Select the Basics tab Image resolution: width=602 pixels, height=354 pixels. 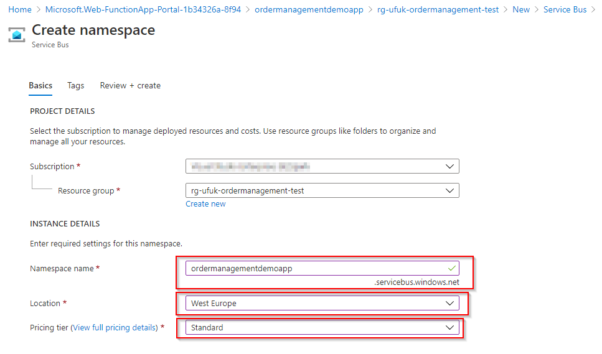(x=40, y=85)
